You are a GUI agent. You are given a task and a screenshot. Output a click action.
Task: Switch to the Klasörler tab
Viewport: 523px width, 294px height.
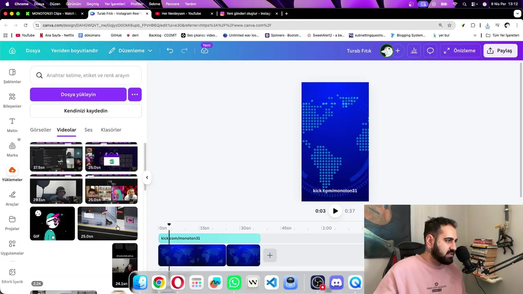(111, 130)
